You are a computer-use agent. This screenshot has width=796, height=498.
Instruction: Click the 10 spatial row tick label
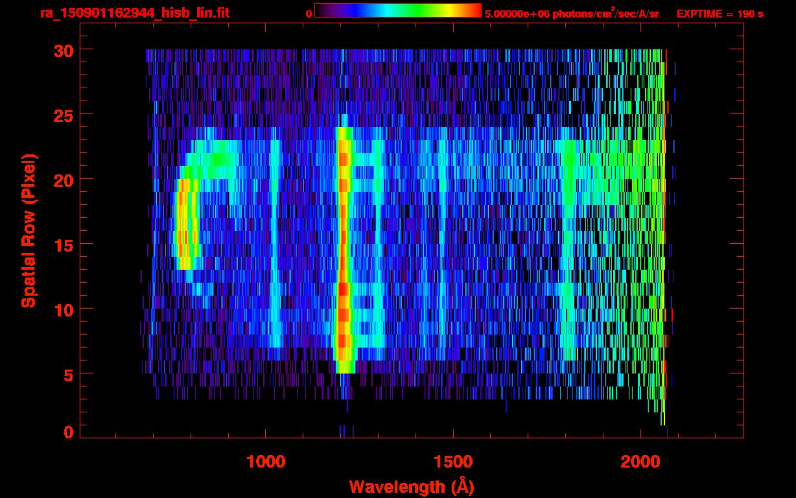(x=64, y=309)
